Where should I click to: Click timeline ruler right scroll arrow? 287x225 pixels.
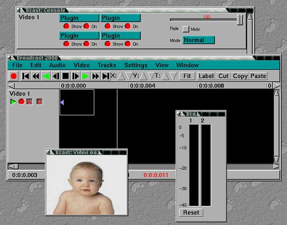coord(276,85)
